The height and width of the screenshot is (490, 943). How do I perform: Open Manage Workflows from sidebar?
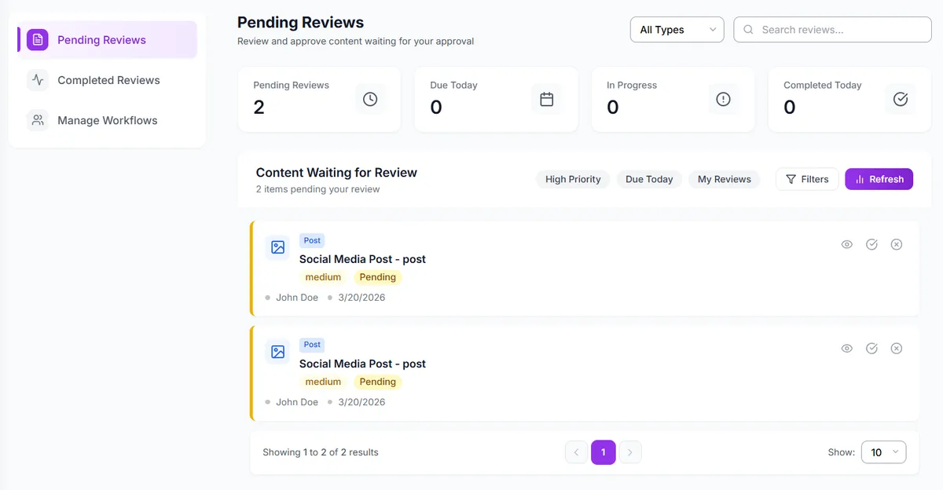pos(106,119)
